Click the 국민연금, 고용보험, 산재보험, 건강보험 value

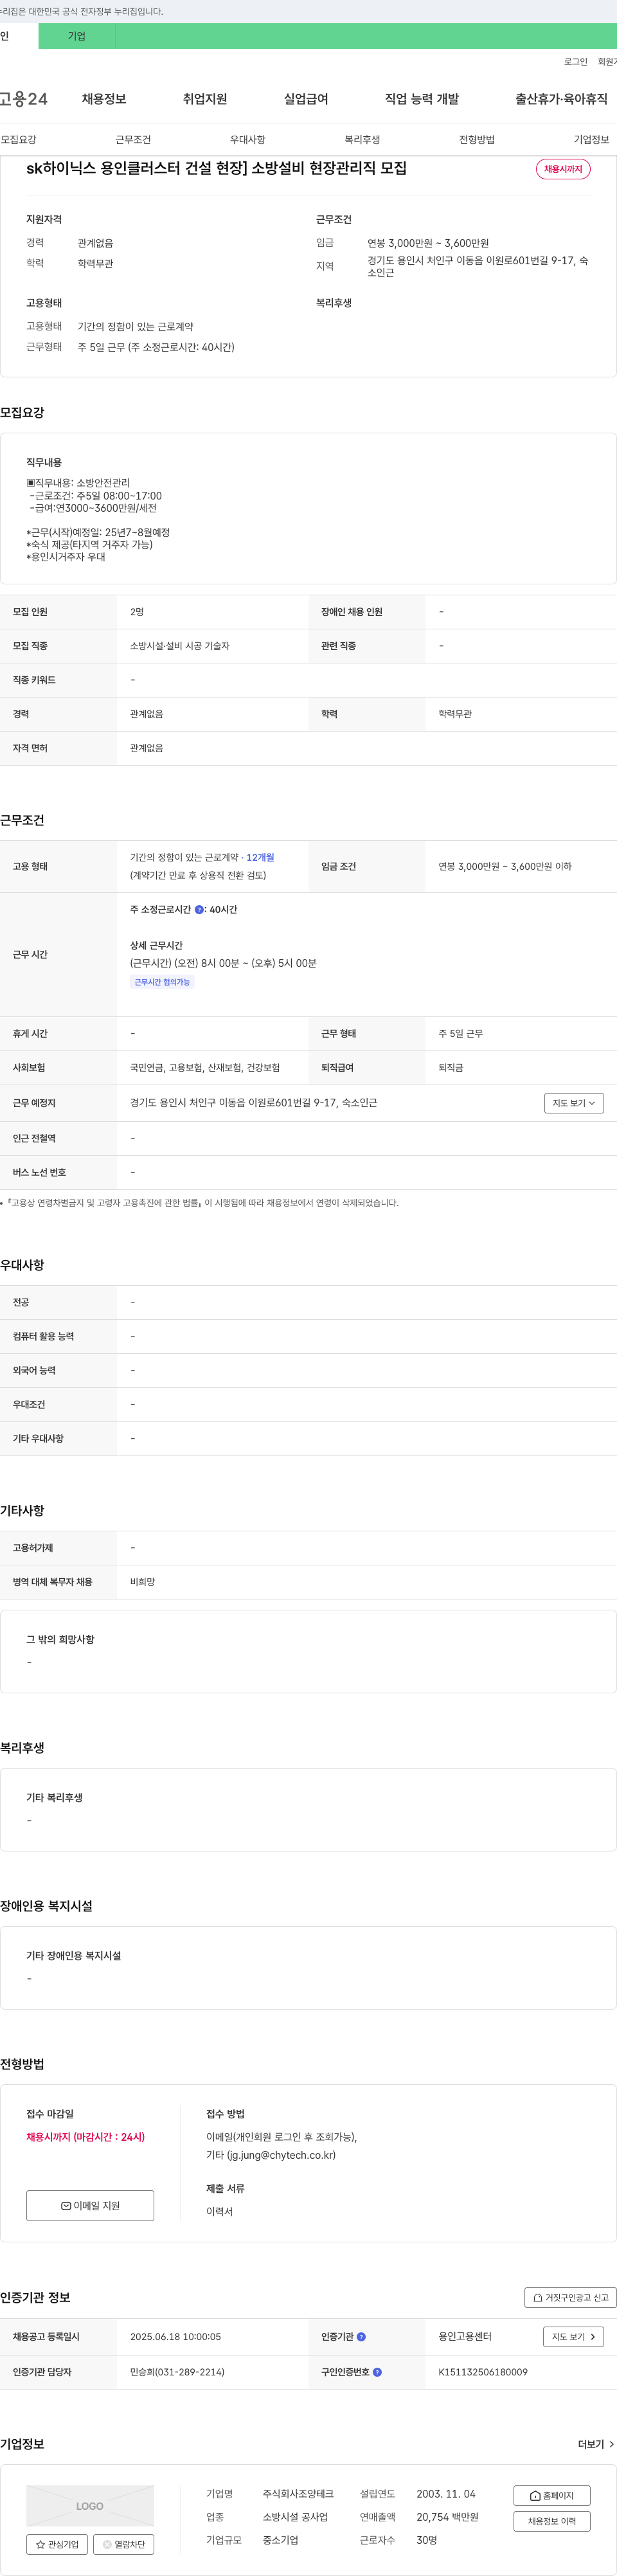205,1067
